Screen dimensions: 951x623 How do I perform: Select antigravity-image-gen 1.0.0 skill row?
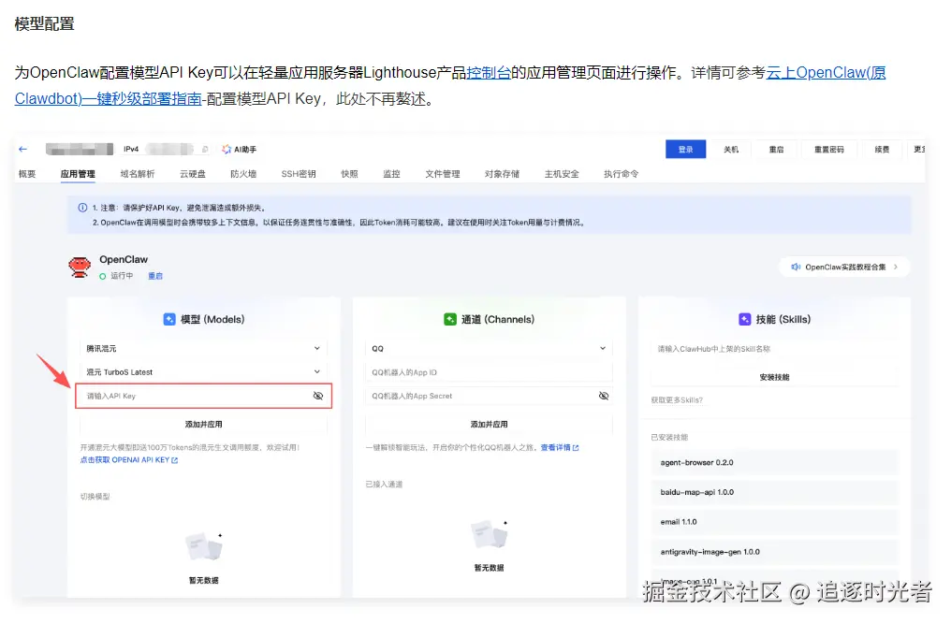[x=774, y=552]
